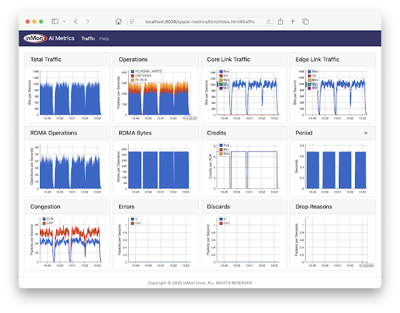The height and width of the screenshot is (313, 400).
Task: Open the sidebar options dropdown chevron
Action: pyautogui.click(x=64, y=21)
